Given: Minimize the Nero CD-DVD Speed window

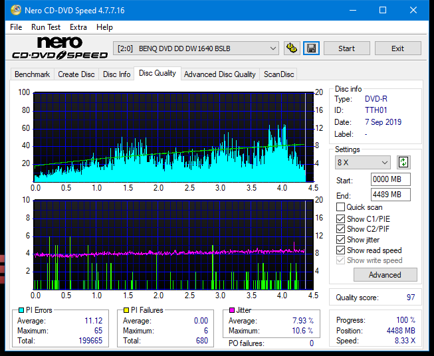Looking at the screenshot, I should tap(353, 10).
